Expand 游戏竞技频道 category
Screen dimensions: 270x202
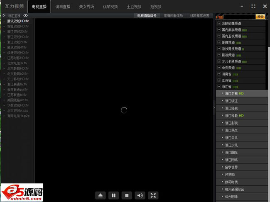219,49
